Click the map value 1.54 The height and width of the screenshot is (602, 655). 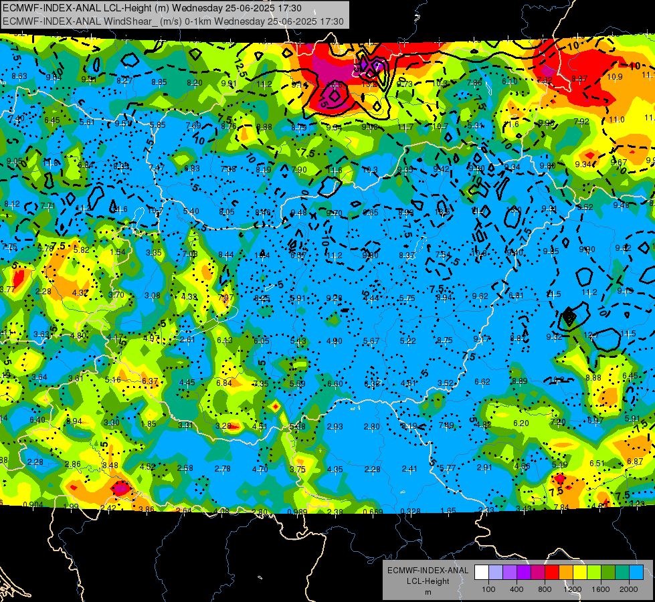click(x=118, y=252)
